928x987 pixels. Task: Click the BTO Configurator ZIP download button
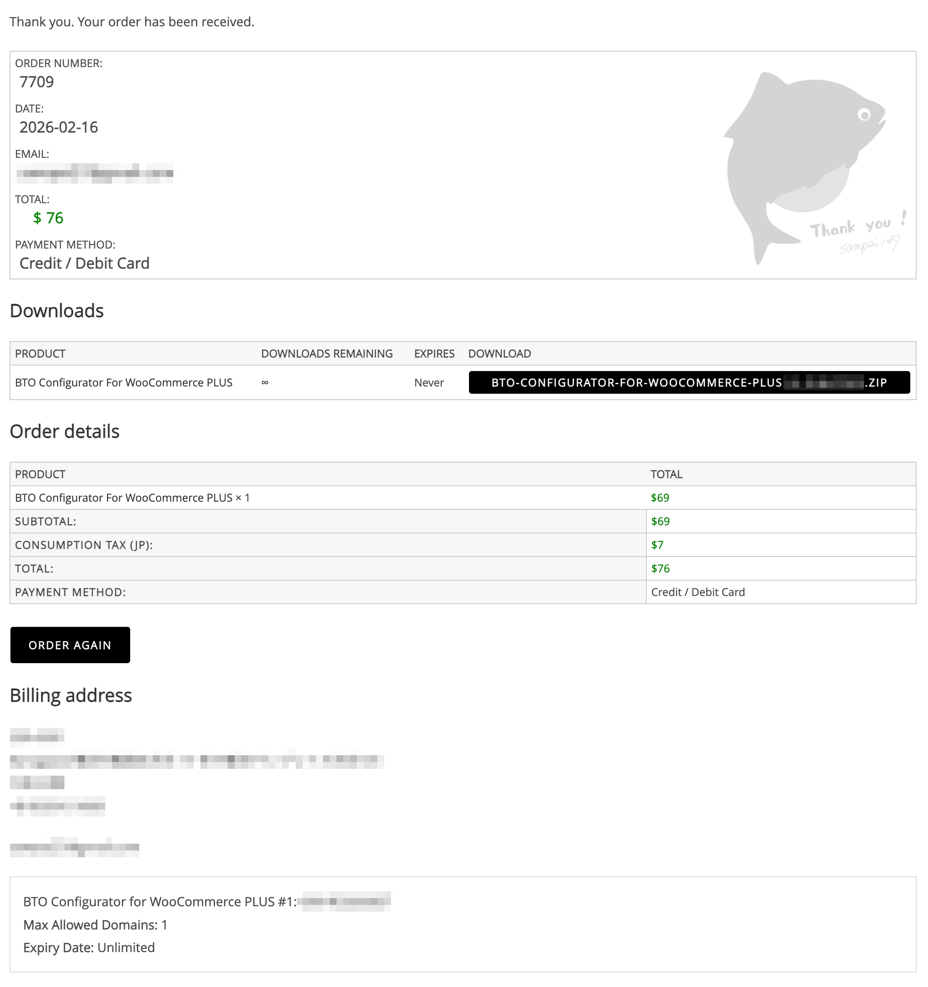tap(689, 382)
